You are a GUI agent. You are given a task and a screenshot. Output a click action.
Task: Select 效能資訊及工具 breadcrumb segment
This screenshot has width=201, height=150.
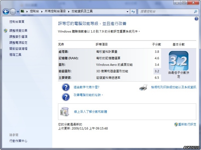(82, 11)
